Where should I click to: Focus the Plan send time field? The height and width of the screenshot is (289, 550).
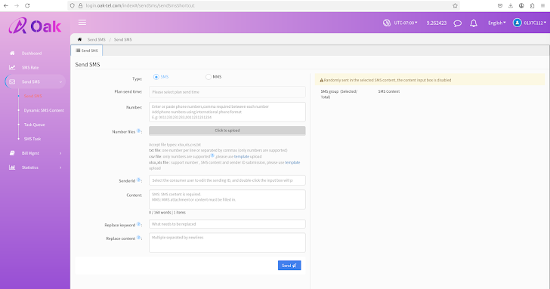pyautogui.click(x=227, y=92)
